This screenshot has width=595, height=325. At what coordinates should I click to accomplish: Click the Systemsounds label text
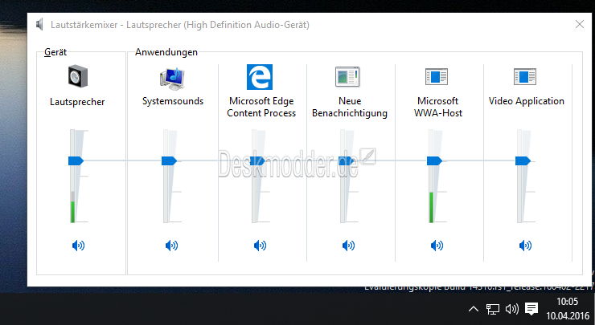[x=173, y=101]
